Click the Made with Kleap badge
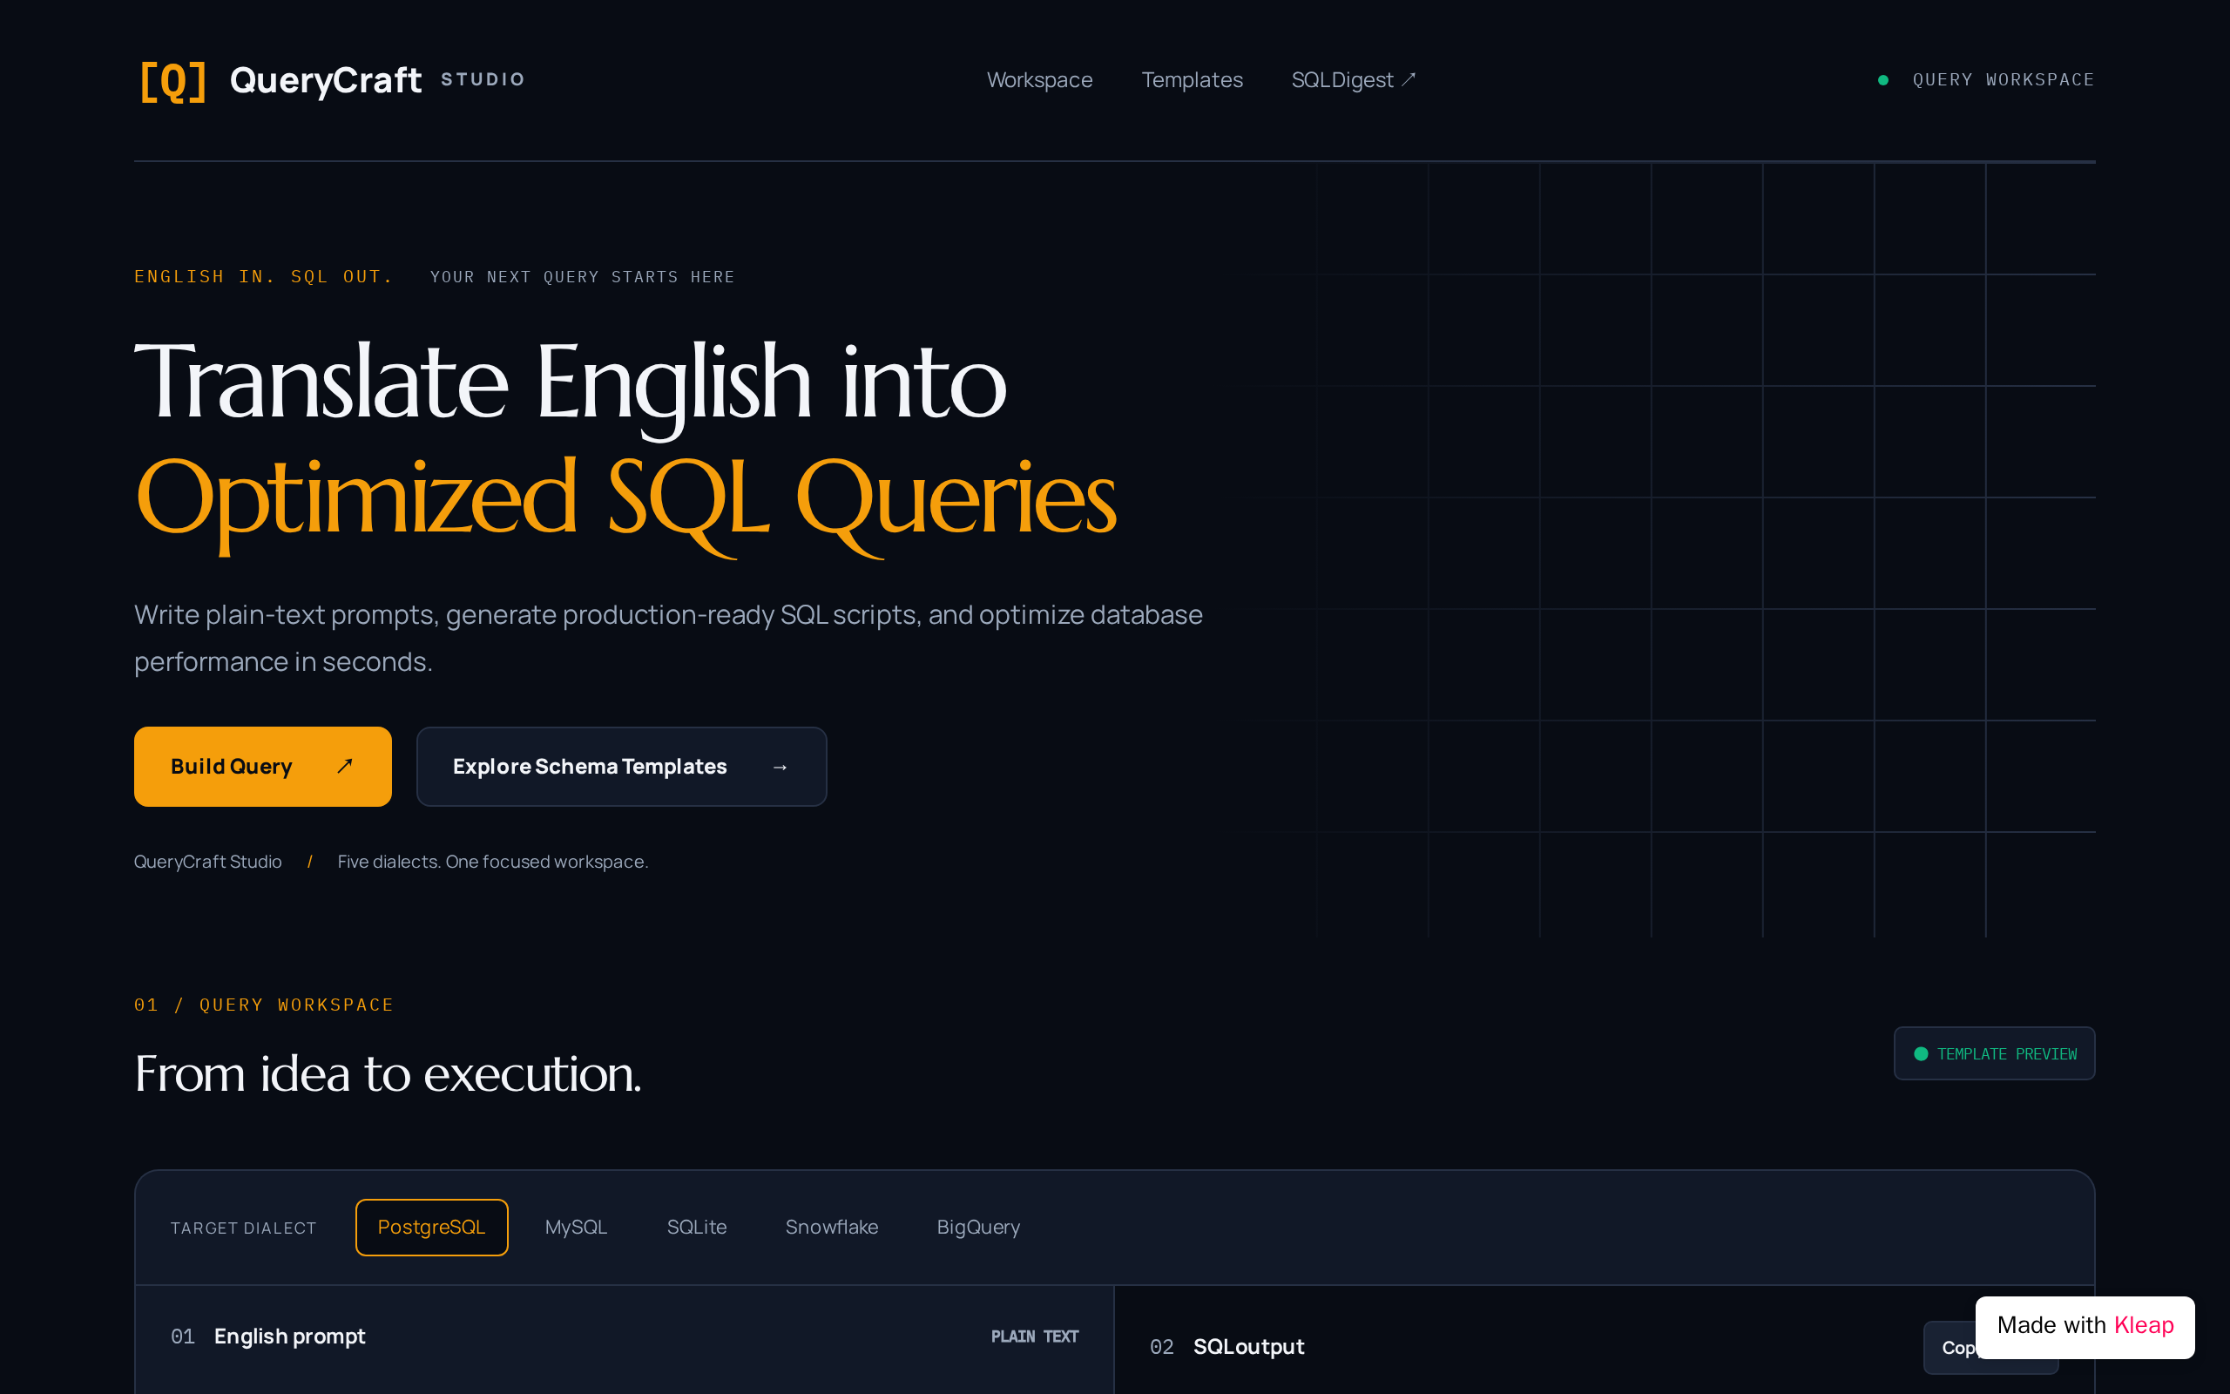Viewport: 2230px width, 1394px height. [2085, 1327]
